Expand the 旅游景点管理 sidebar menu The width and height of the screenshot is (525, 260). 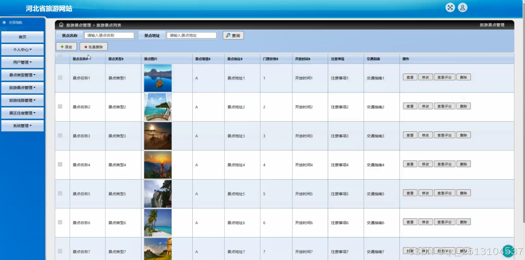[22, 88]
